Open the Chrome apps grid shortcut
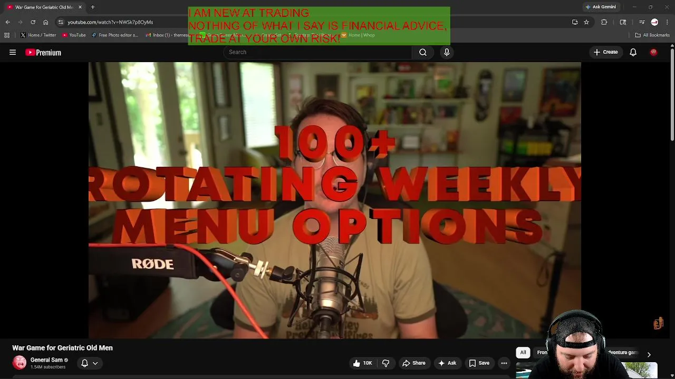The height and width of the screenshot is (379, 675). pos(7,35)
